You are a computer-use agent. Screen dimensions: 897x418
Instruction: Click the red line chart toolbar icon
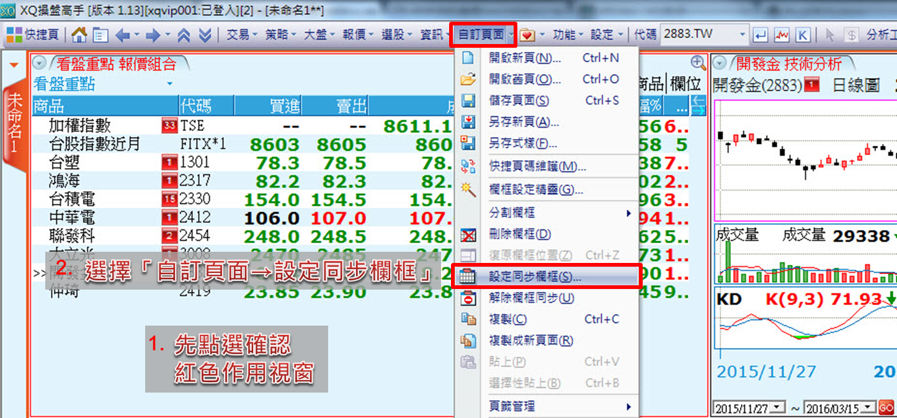(x=782, y=35)
